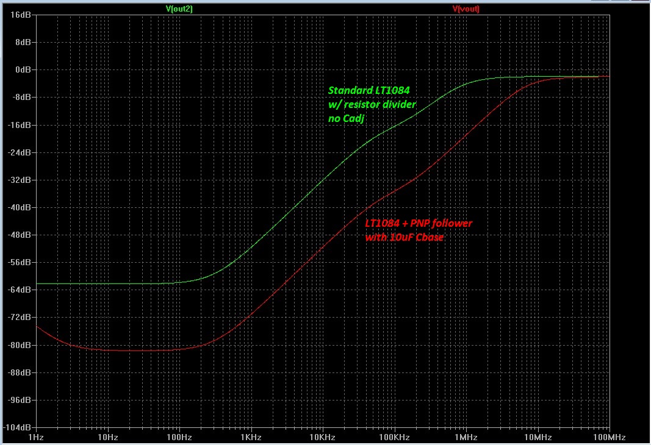Click the -104dB vertical axis label
Image resolution: width=651 pixels, height=445 pixels.
pyautogui.click(x=18, y=427)
